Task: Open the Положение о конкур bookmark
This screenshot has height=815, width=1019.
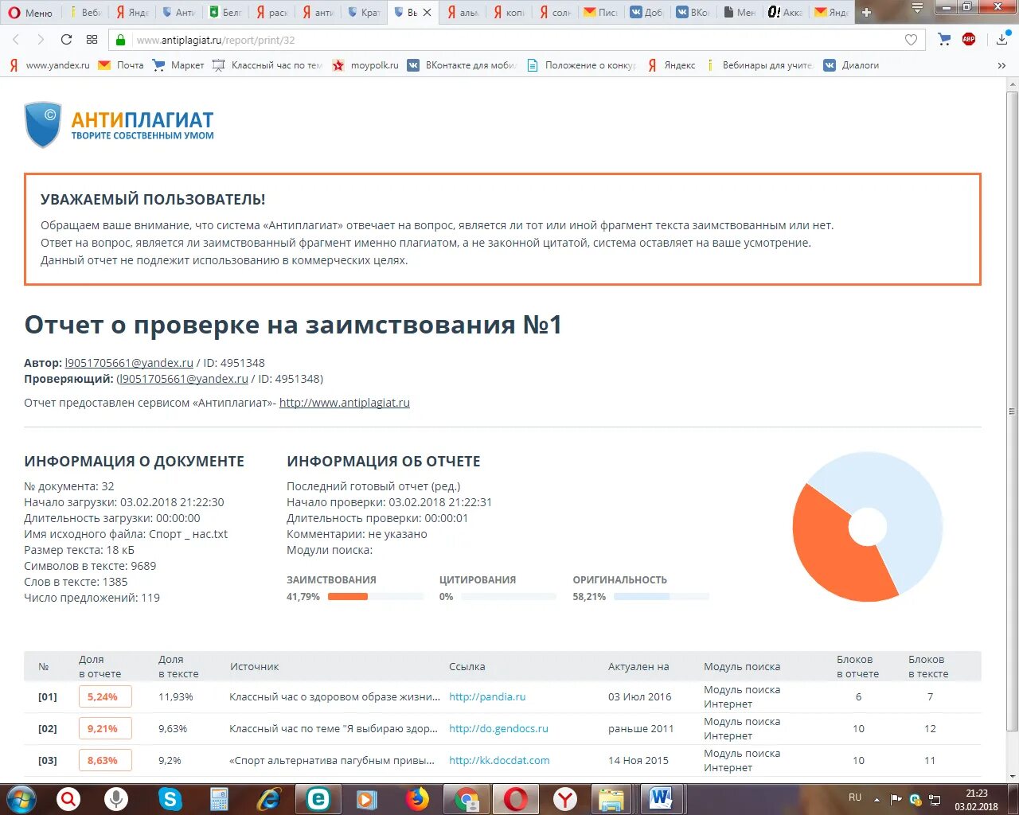Action: 581,65
